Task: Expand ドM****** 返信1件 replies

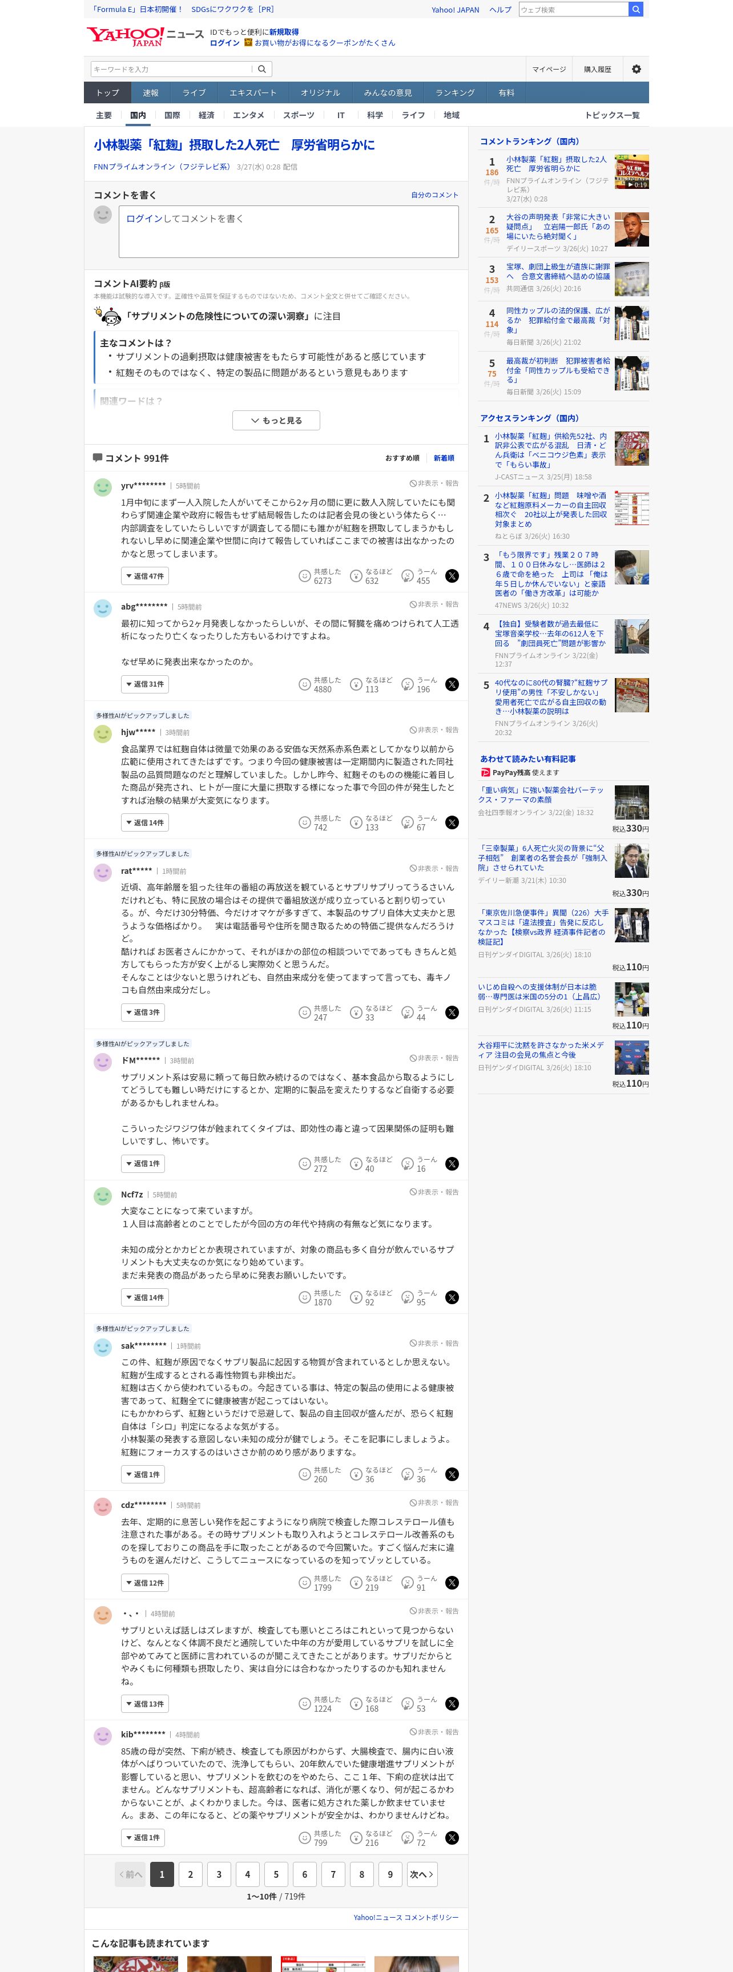Action: tap(143, 1164)
